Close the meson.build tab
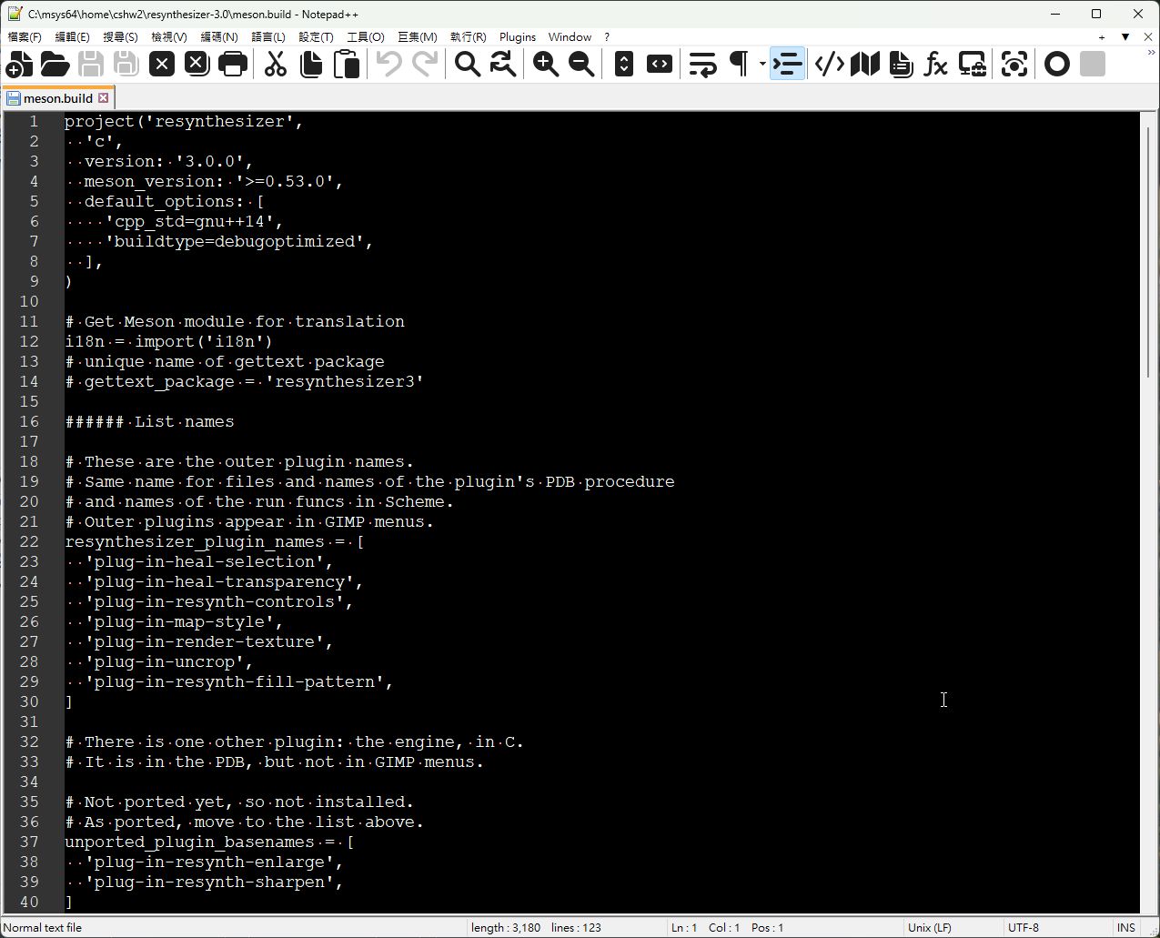Screen dimensions: 1160x938 (x=104, y=97)
